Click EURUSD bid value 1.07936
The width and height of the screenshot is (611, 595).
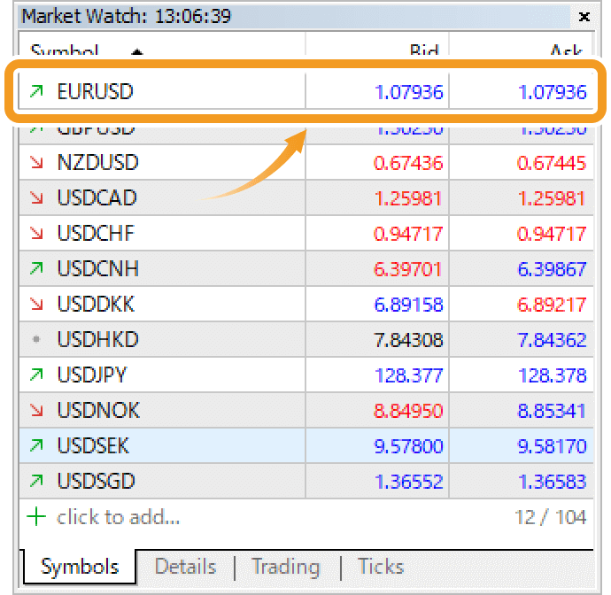[409, 92]
